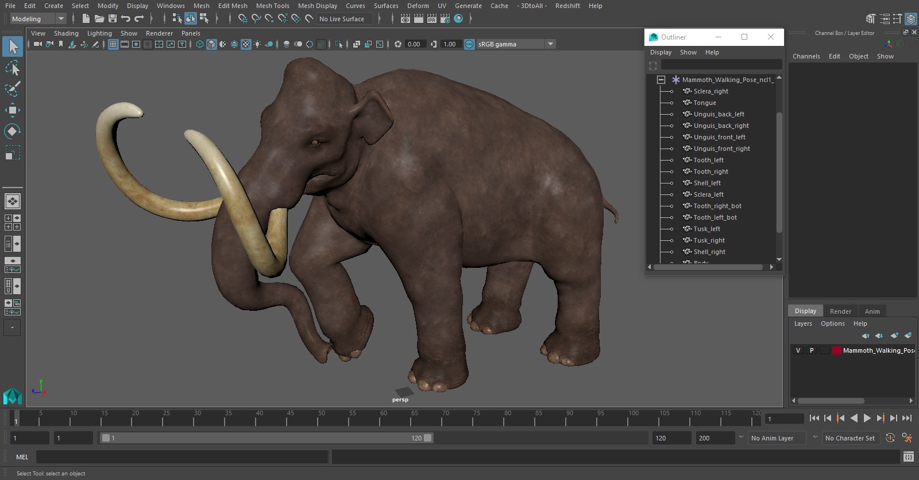Toggle wireframe display cube icon
919x480 pixels.
coord(200,44)
